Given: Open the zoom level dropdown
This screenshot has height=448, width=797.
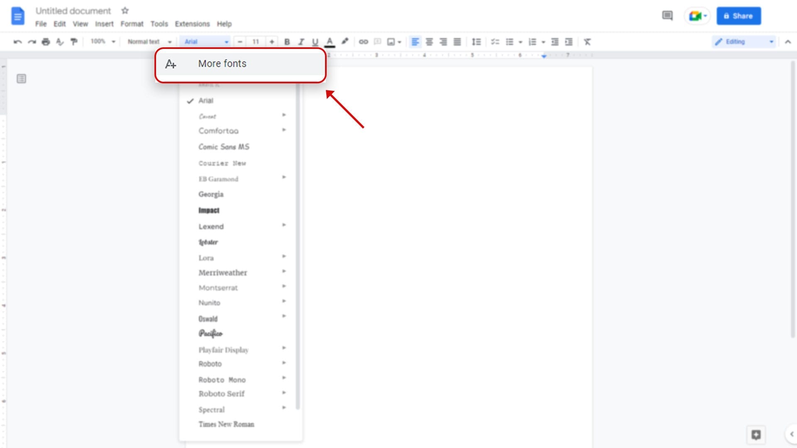Looking at the screenshot, I should pos(103,41).
